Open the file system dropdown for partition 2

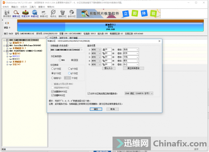click(x=96, y=53)
